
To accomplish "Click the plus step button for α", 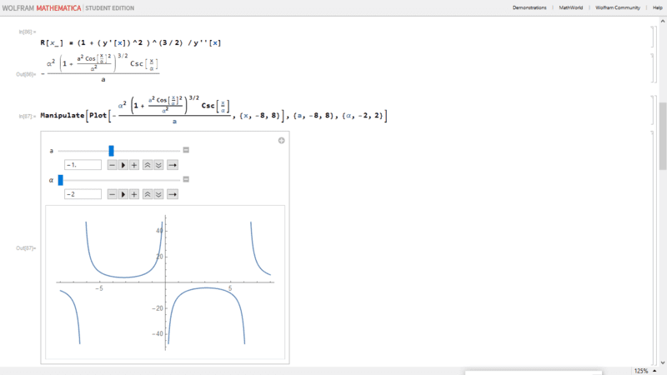I will coord(134,194).
